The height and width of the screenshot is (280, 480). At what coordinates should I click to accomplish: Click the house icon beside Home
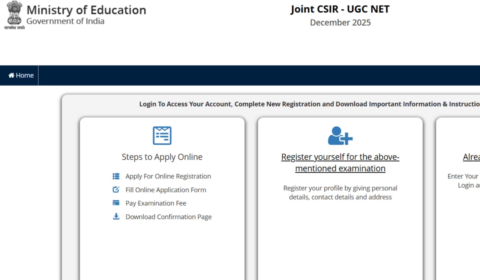click(x=11, y=75)
